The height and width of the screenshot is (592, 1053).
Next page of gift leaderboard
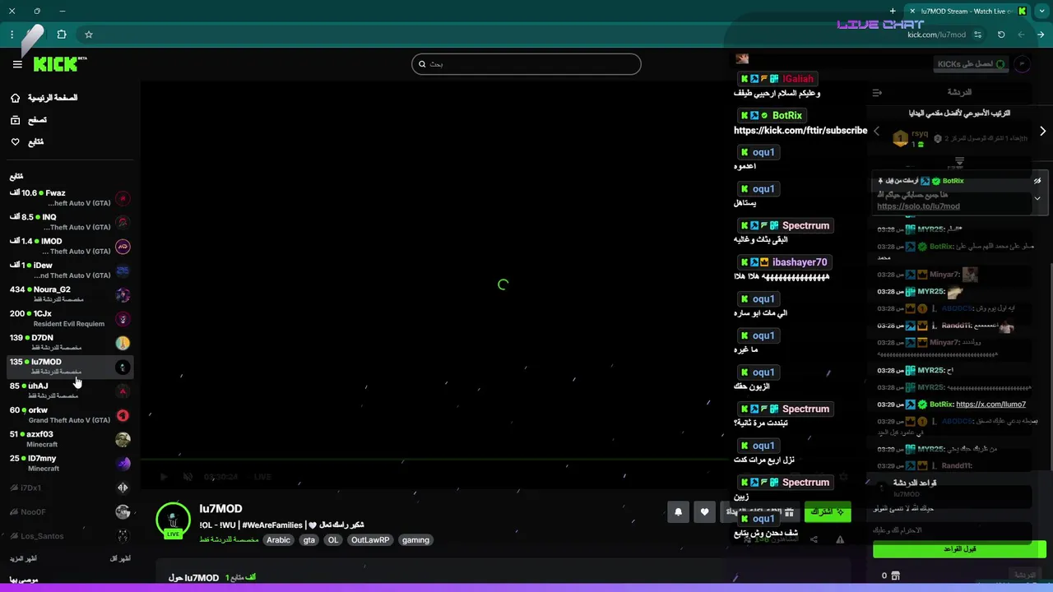pos(1042,131)
